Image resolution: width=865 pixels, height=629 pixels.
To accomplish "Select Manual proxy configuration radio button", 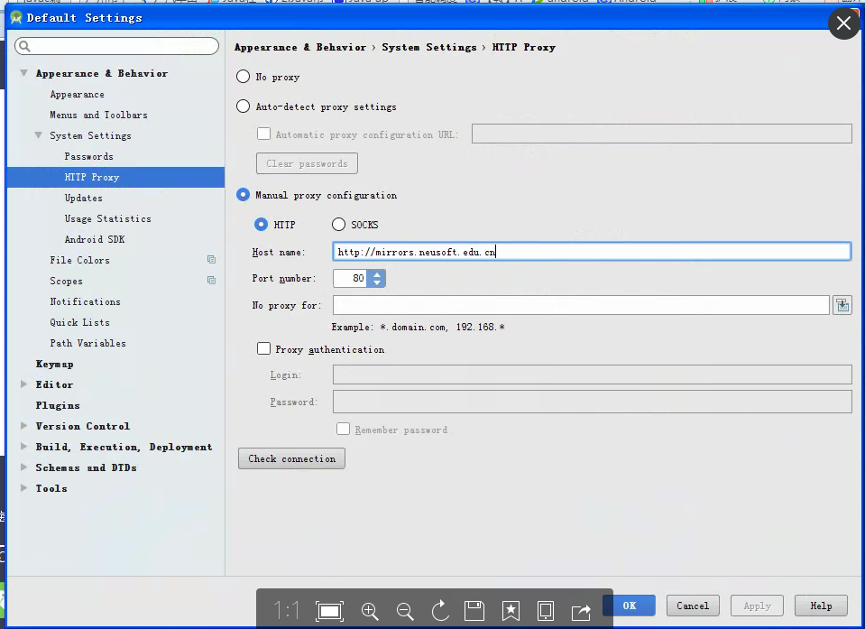I will 244,195.
